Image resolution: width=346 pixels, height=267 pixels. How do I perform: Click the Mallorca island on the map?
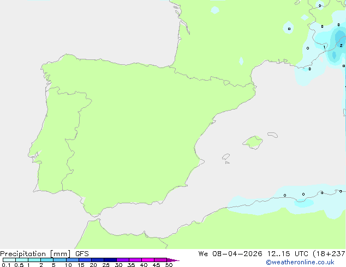point(253,142)
